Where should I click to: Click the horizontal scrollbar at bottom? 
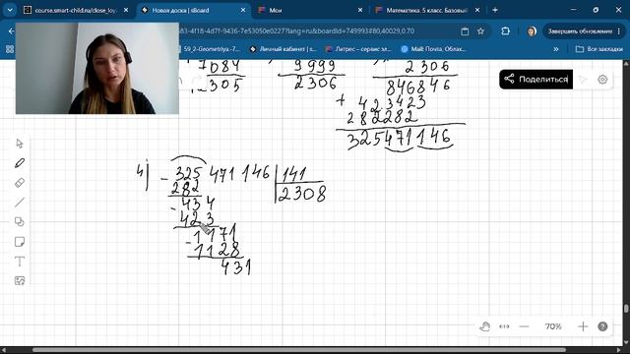pyautogui.click(x=299, y=350)
